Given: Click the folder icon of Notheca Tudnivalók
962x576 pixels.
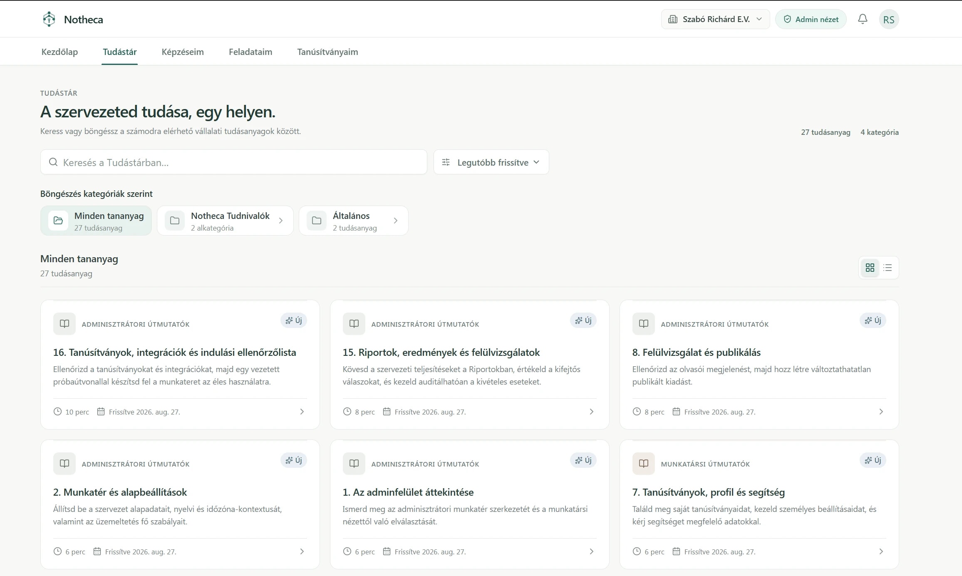Looking at the screenshot, I should [x=175, y=221].
